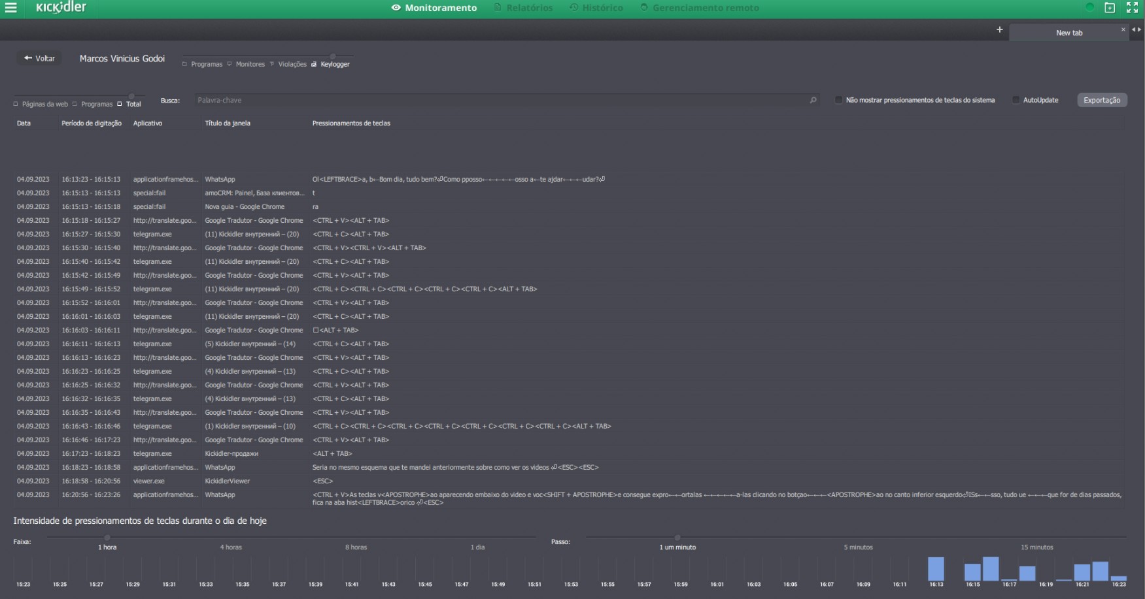
Task: Open the hamburger main menu
Action: [x=11, y=8]
